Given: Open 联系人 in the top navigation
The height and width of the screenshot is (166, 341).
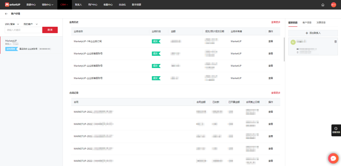Looking at the screenshot, I should (78, 4).
